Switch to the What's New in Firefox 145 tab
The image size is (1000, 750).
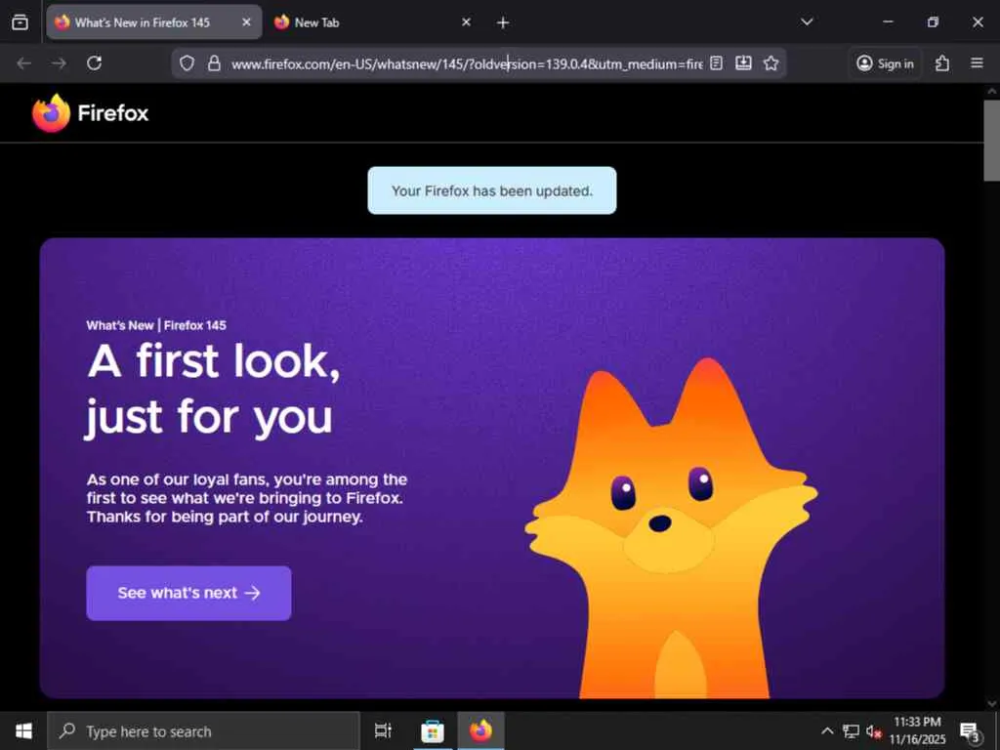point(153,22)
